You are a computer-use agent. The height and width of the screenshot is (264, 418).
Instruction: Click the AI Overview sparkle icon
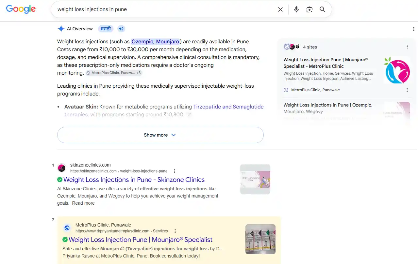click(x=61, y=29)
